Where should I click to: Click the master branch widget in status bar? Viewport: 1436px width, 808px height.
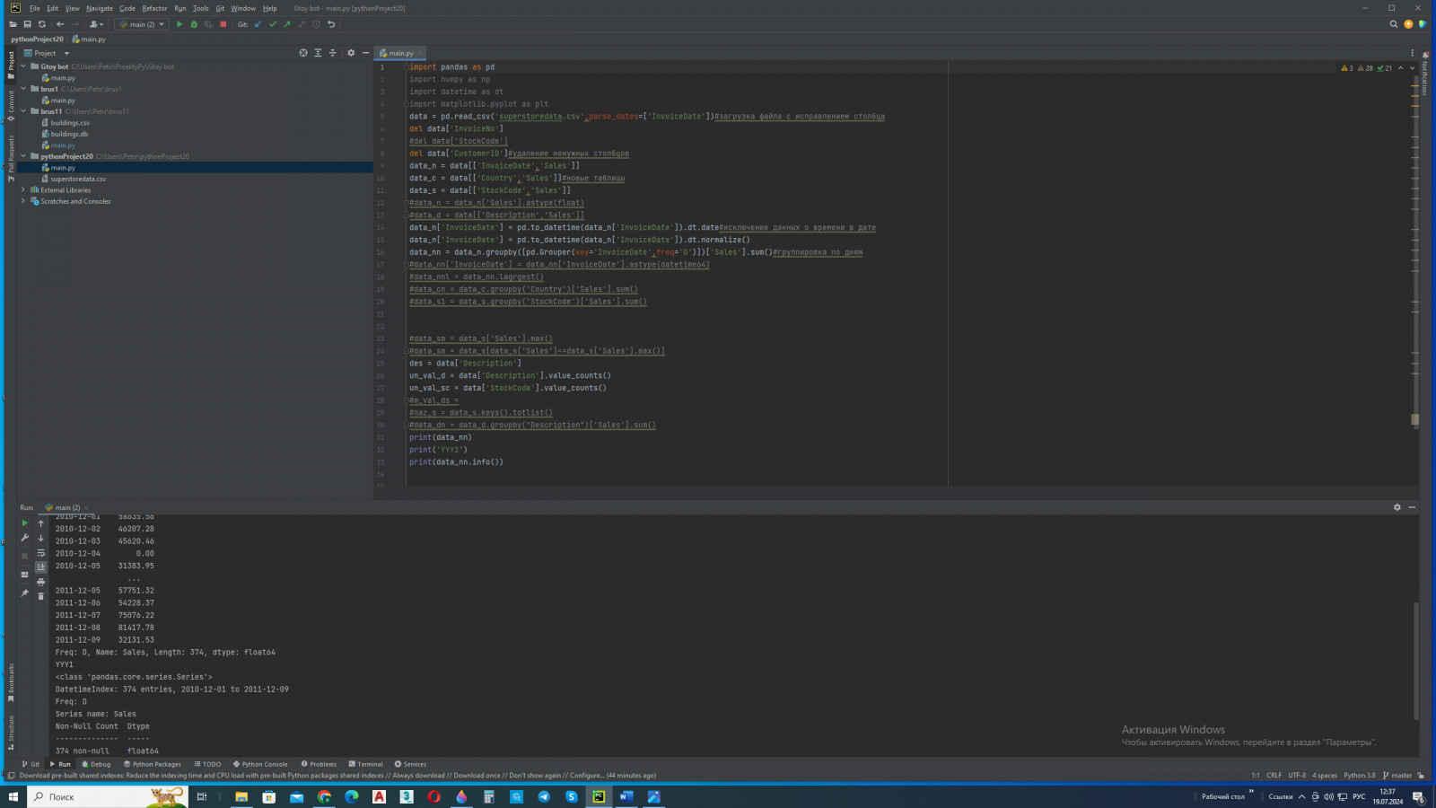(x=1397, y=775)
